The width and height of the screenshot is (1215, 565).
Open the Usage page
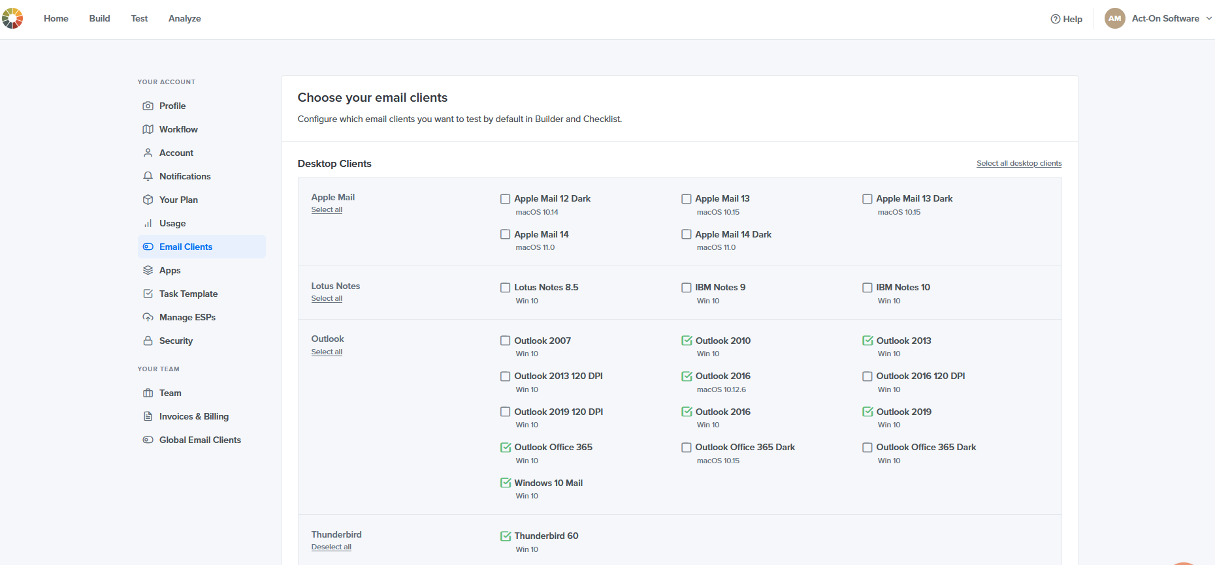click(202, 223)
